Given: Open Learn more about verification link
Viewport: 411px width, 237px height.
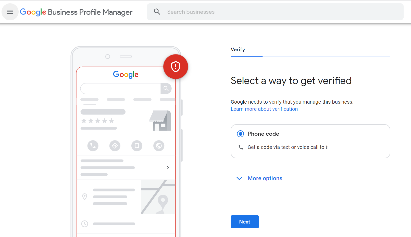Looking at the screenshot, I should 264,109.
